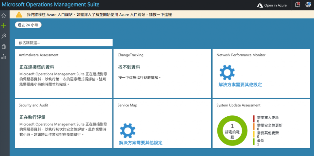This screenshot has width=314, height=156.
Task: Click 最新 legend label
Action: (261, 141)
